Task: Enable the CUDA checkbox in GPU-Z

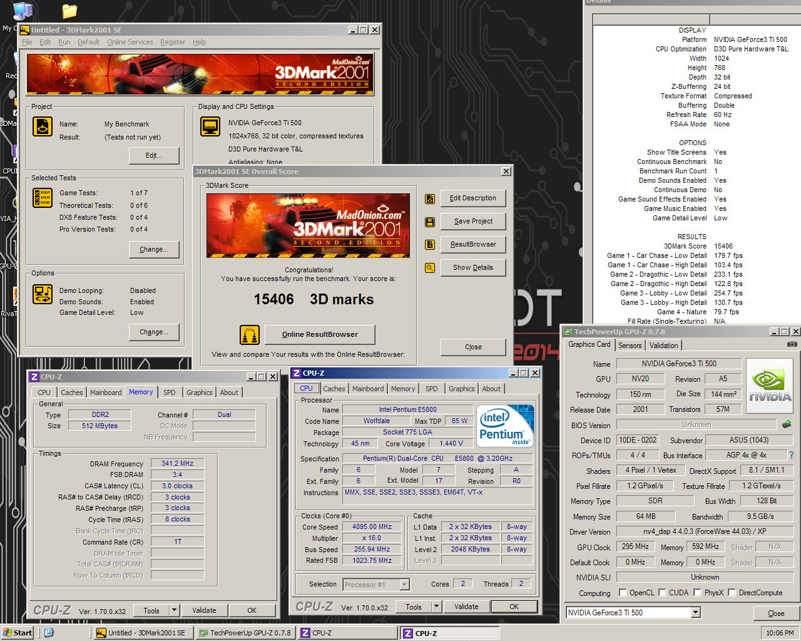Action: [662, 592]
